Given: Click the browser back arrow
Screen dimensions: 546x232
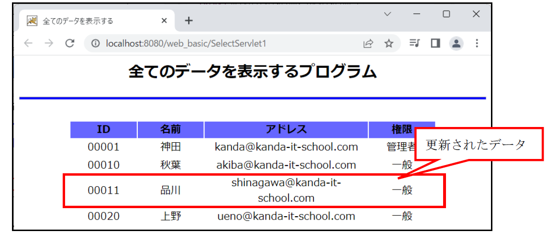Looking at the screenshot, I should pos(29,43).
